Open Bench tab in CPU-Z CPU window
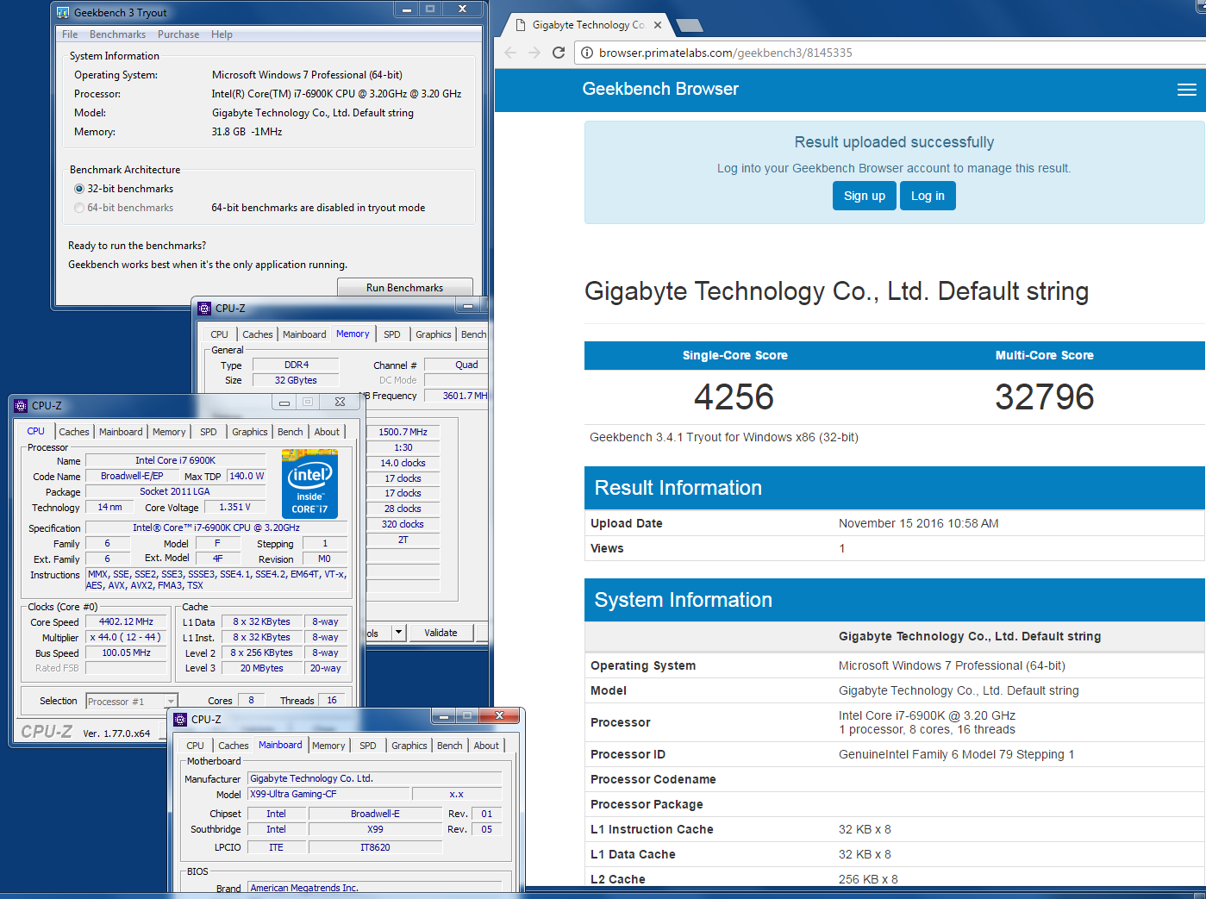 point(291,432)
